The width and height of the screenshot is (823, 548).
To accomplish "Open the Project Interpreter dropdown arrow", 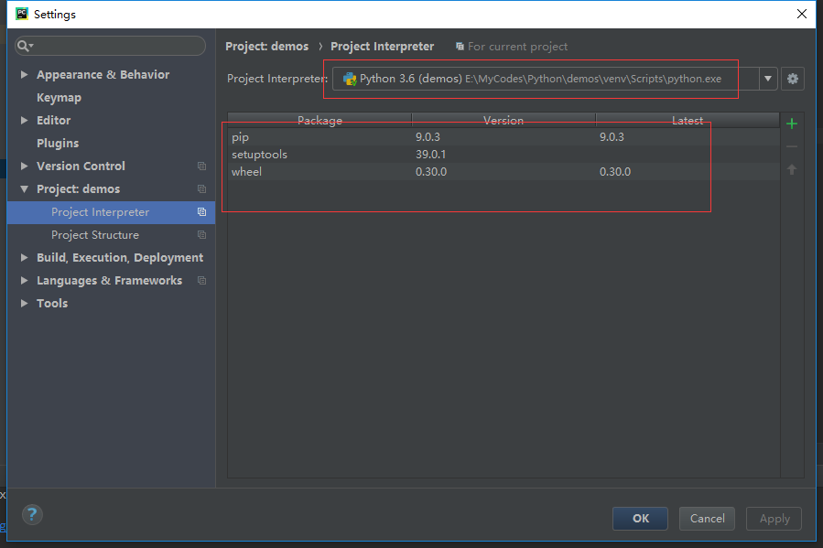I will pos(768,79).
